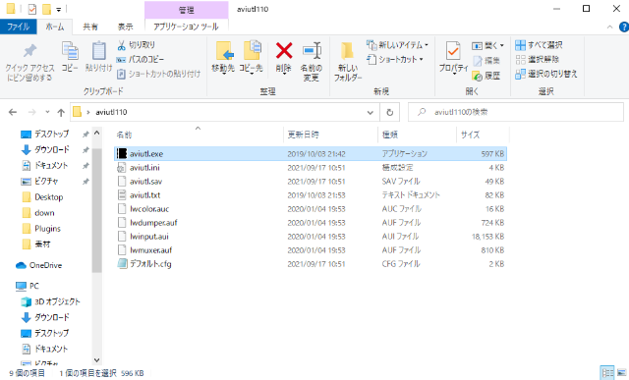Open Shortcut (ショートカット) dropdown
The height and width of the screenshot is (380, 629).
point(395,59)
